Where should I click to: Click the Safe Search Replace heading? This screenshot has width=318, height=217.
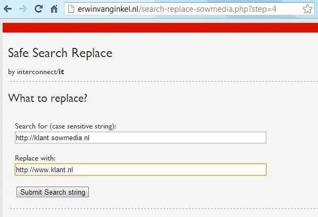(x=60, y=53)
